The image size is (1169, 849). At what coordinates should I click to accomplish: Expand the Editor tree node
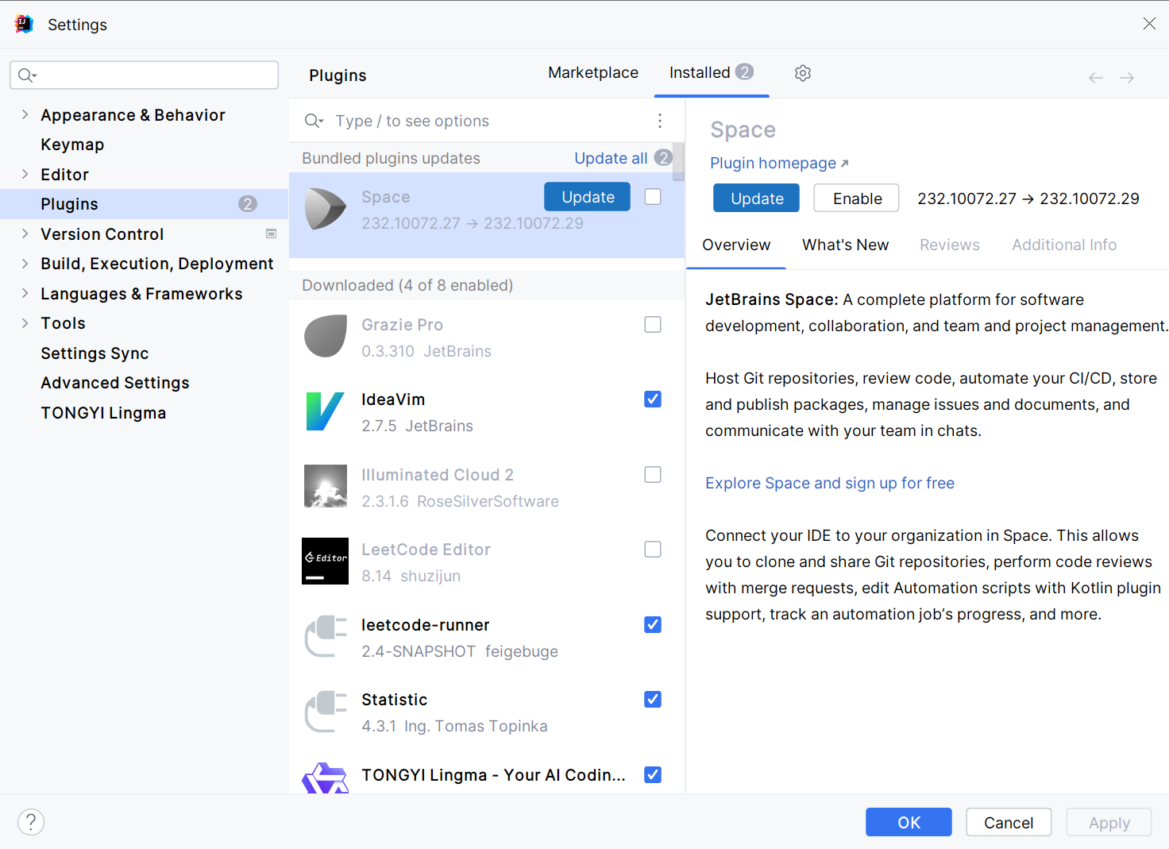tap(25, 174)
